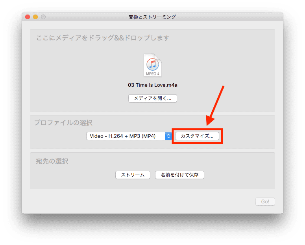Open the Video - H.264 + MP3 (MP4) profile dropdown
Viewport: 305px width, 245px height.
[x=129, y=136]
